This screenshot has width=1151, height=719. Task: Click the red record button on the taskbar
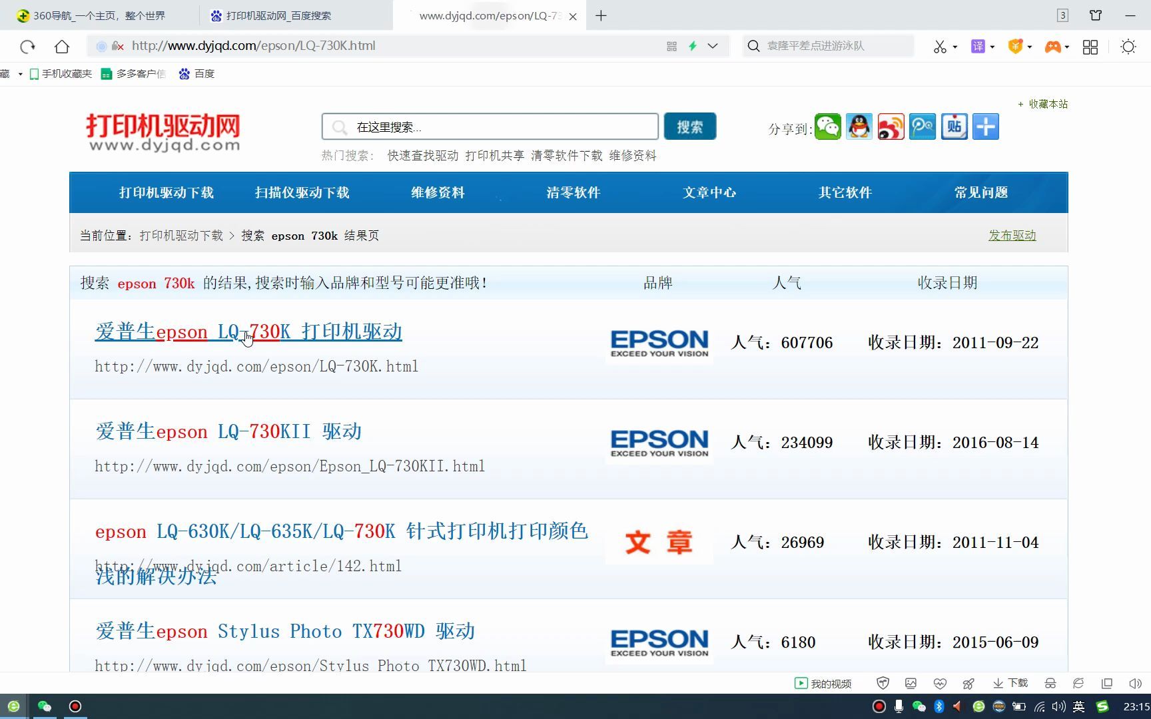point(75,706)
